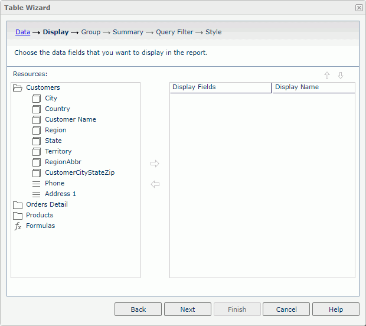Click the Group step in breadcrumb

coord(90,32)
